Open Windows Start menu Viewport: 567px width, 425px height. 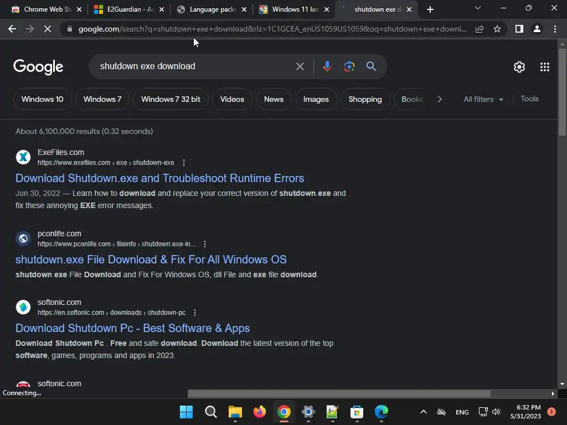(186, 412)
